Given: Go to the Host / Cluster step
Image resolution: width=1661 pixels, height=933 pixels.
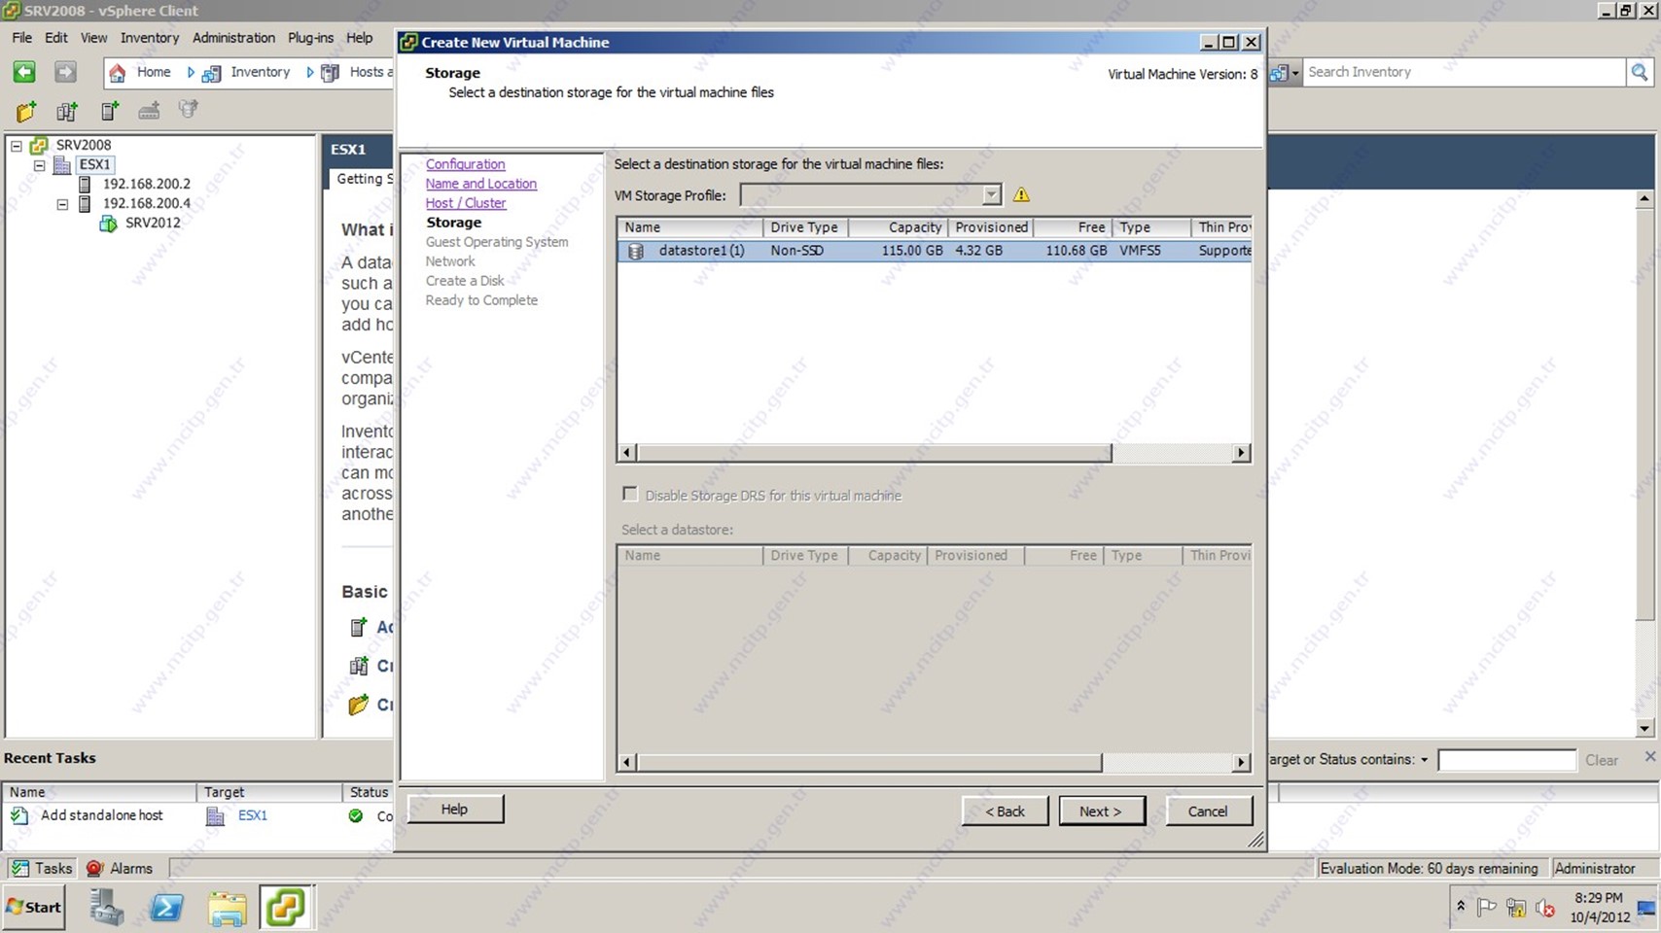Looking at the screenshot, I should pyautogui.click(x=465, y=203).
